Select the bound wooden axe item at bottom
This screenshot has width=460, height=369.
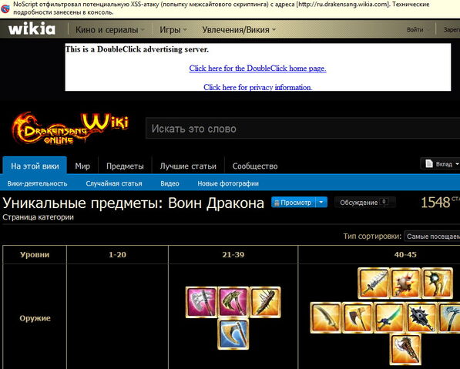tap(405, 350)
